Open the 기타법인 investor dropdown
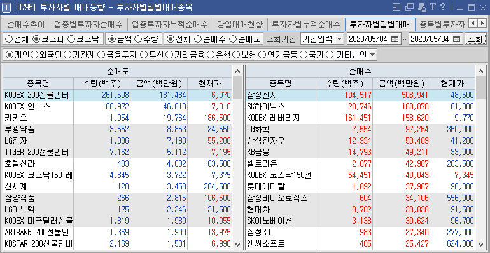490x253 pixels. coord(372,55)
